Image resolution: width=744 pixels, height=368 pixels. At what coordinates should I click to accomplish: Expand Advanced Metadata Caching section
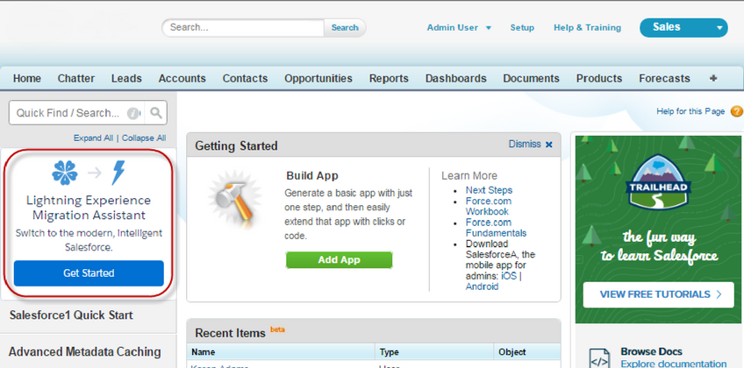click(x=84, y=352)
